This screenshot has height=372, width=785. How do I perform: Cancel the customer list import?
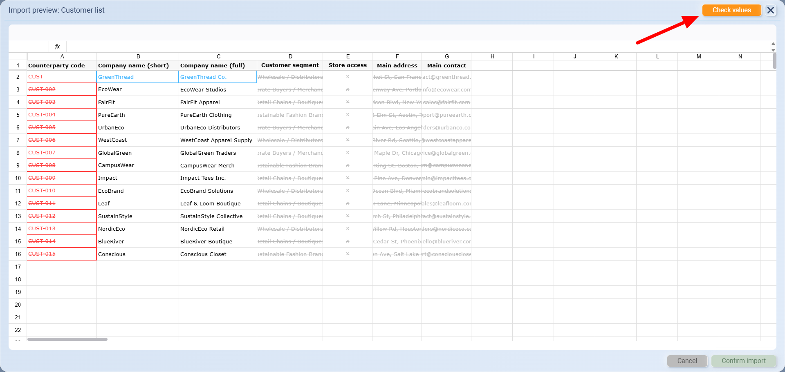point(687,361)
